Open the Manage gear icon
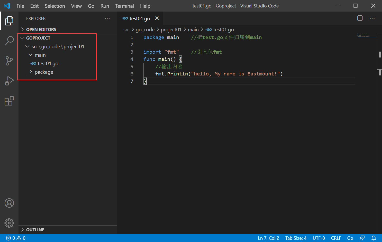Viewport: 382px width, 242px height. click(9, 223)
